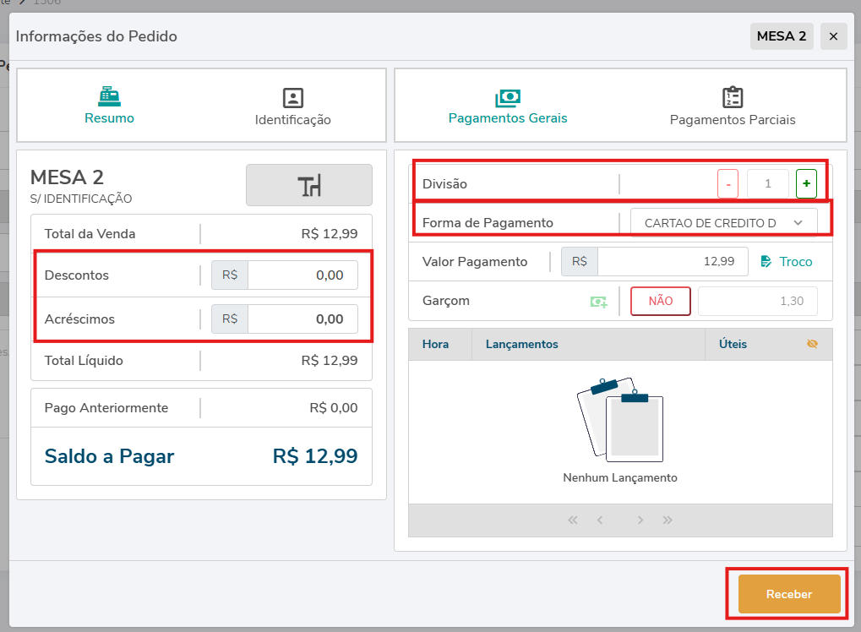Go to previous page of Lançamentos

click(600, 520)
